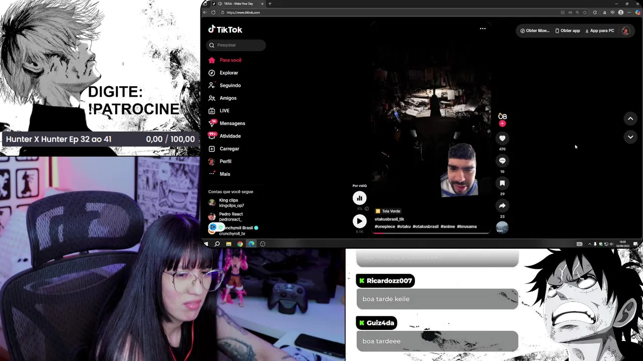Open Edge from taskbar
This screenshot has height=361, width=643.
point(251,244)
